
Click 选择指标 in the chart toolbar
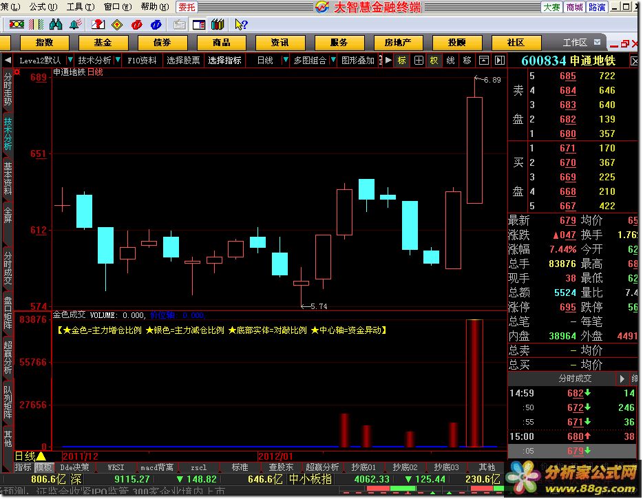tap(224, 61)
